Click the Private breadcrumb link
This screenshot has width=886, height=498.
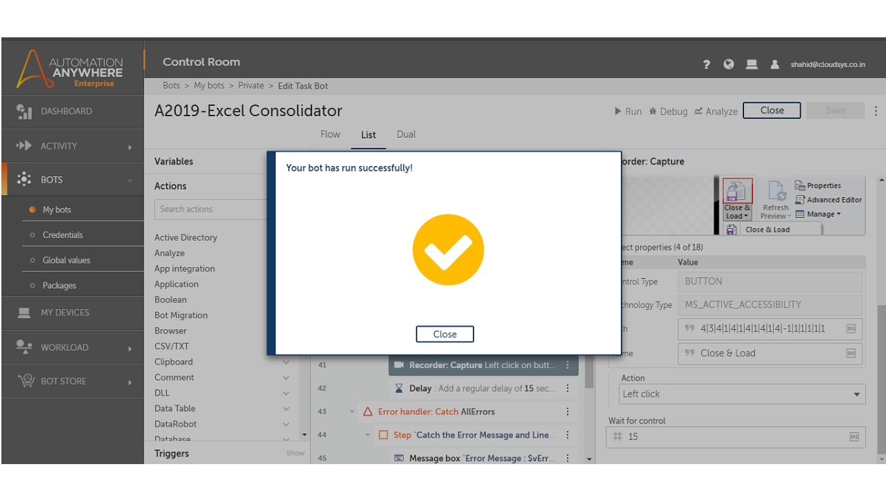(251, 86)
